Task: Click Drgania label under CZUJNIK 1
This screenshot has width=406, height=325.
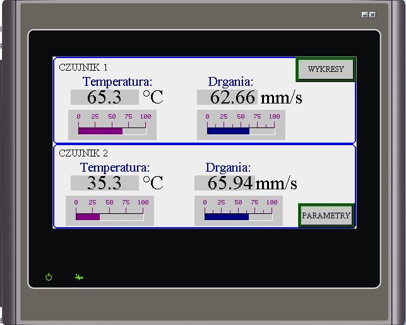Action: (230, 82)
